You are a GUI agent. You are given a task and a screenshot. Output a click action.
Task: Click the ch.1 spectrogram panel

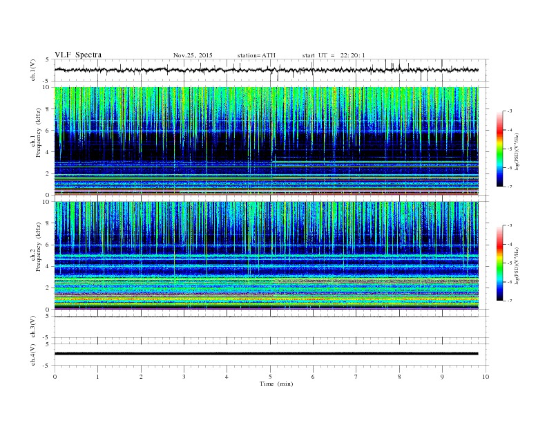pos(267,141)
